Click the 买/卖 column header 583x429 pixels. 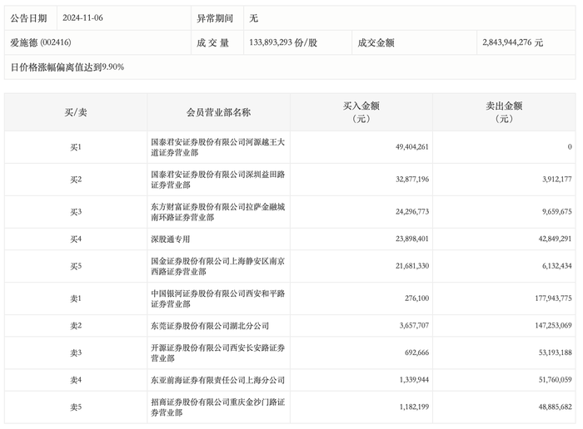tap(76, 112)
